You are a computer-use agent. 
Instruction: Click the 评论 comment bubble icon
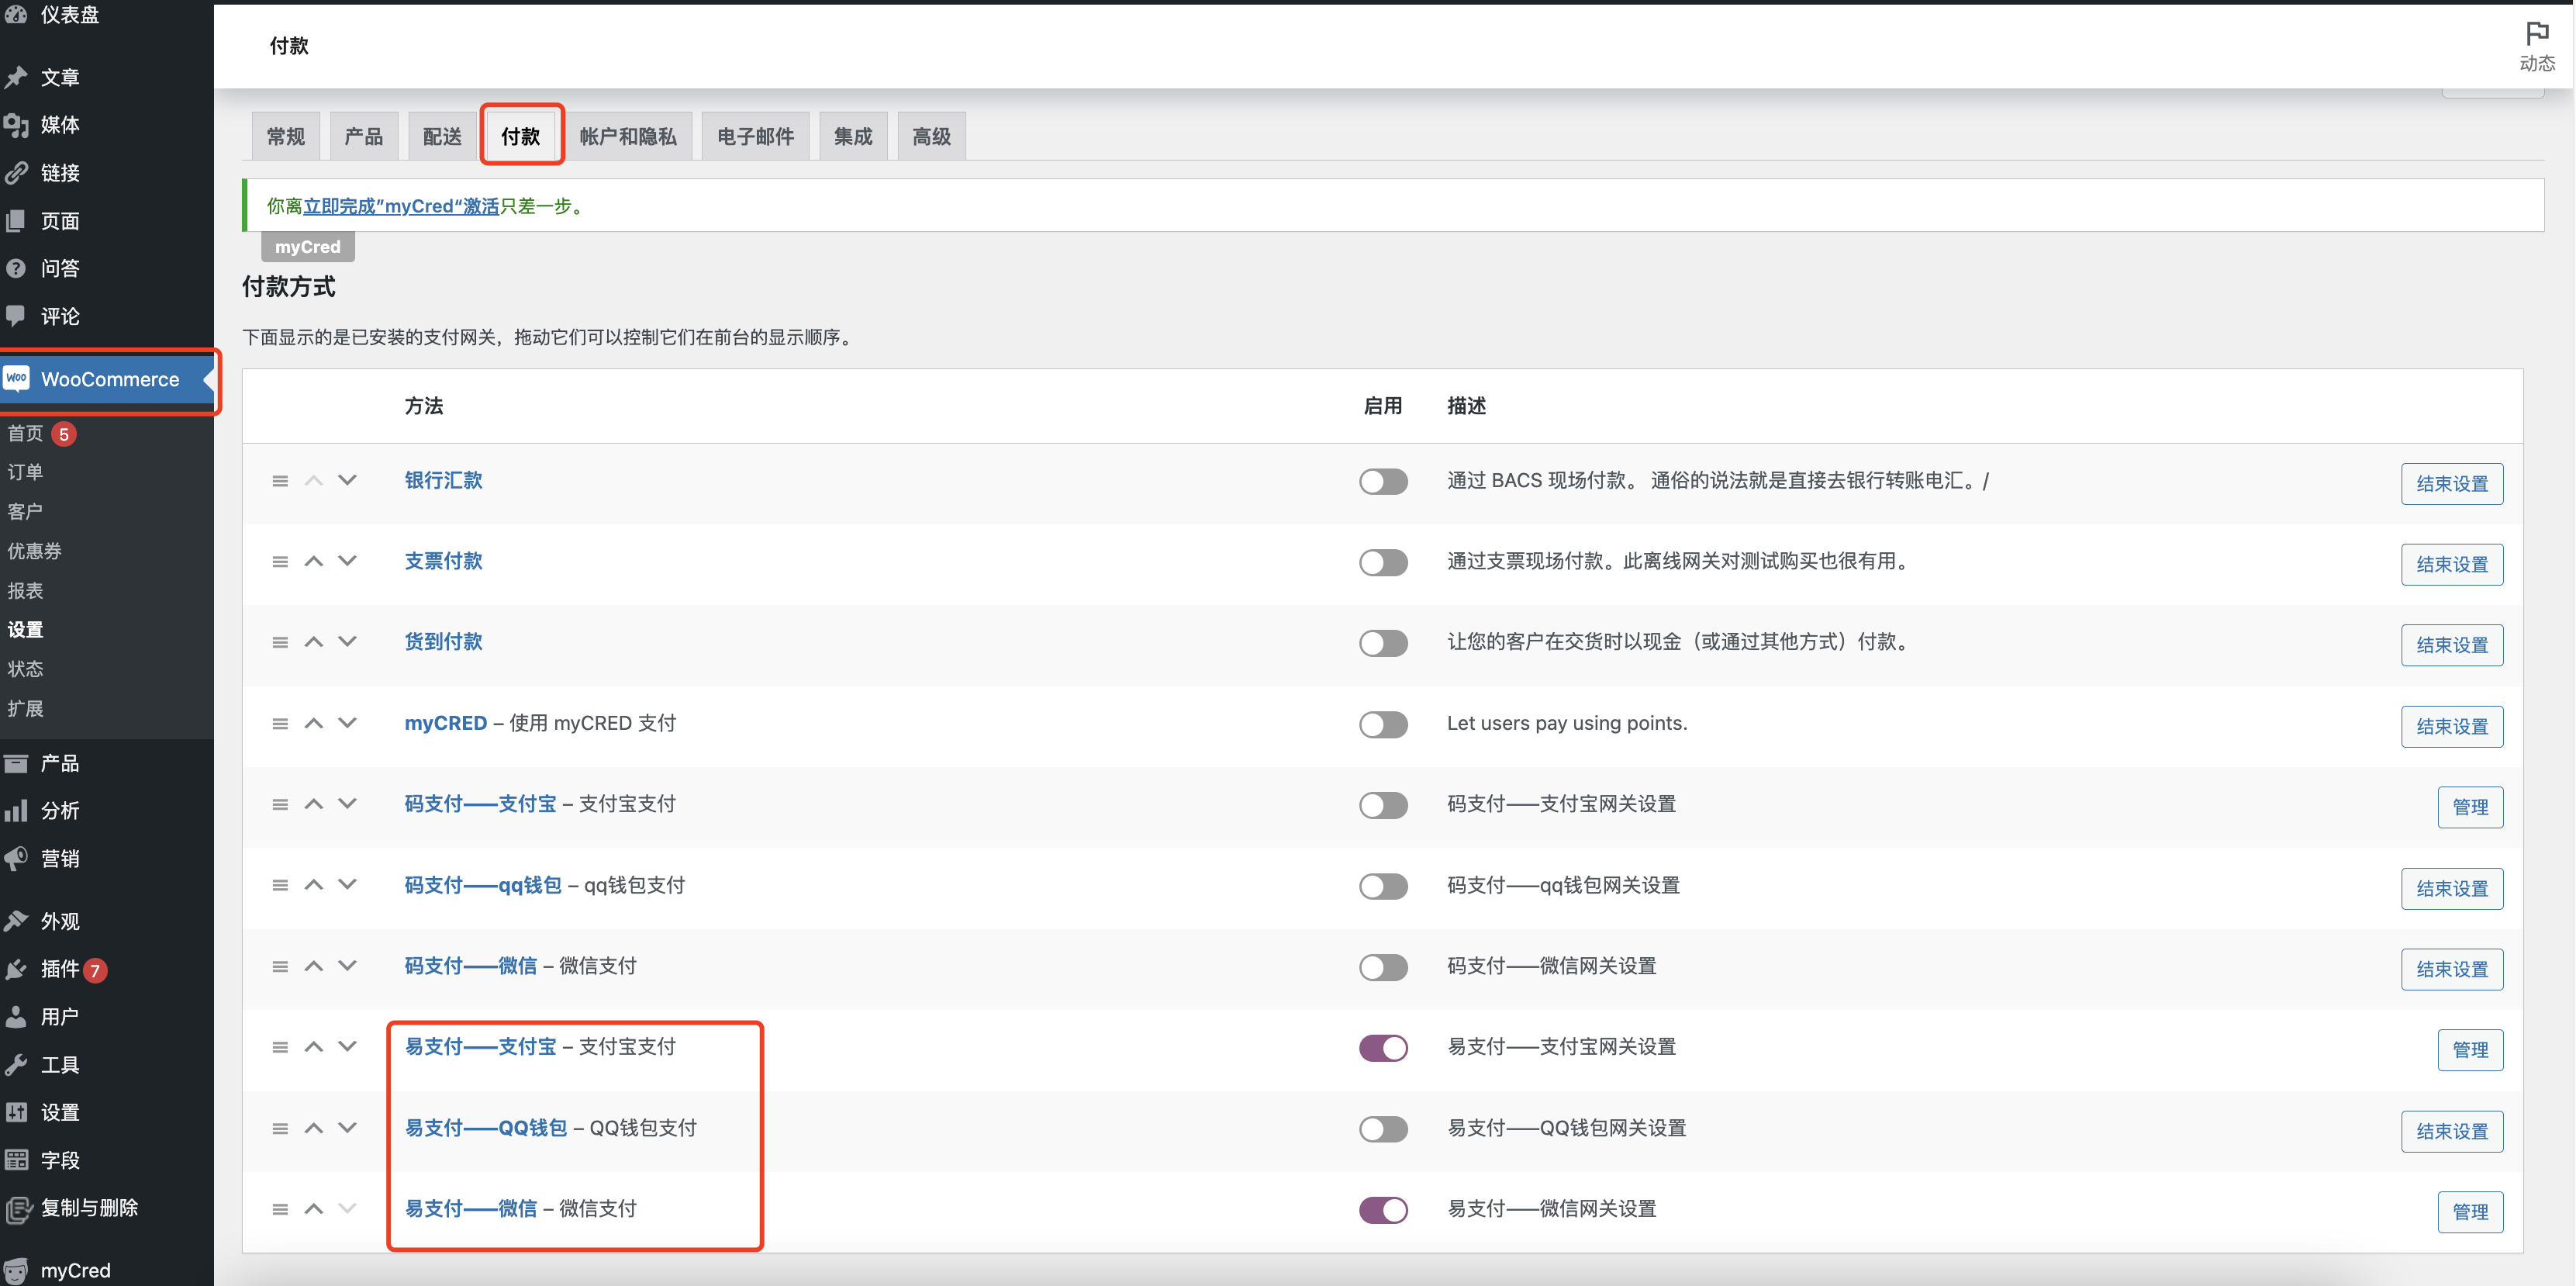point(16,316)
